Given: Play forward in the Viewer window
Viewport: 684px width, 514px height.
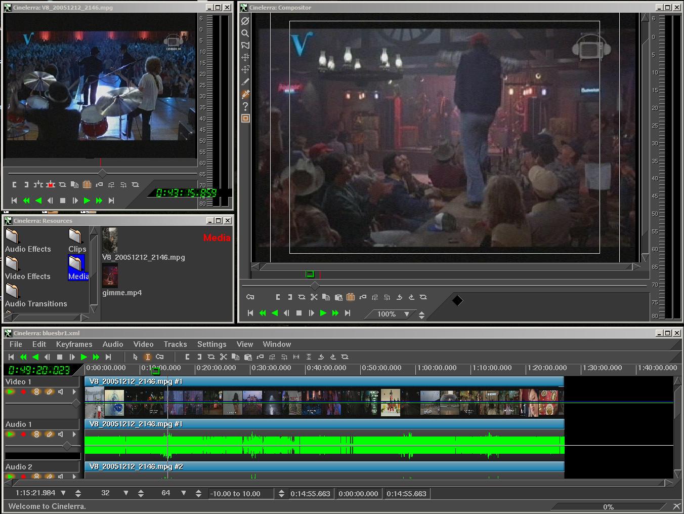Looking at the screenshot, I should tap(87, 201).
